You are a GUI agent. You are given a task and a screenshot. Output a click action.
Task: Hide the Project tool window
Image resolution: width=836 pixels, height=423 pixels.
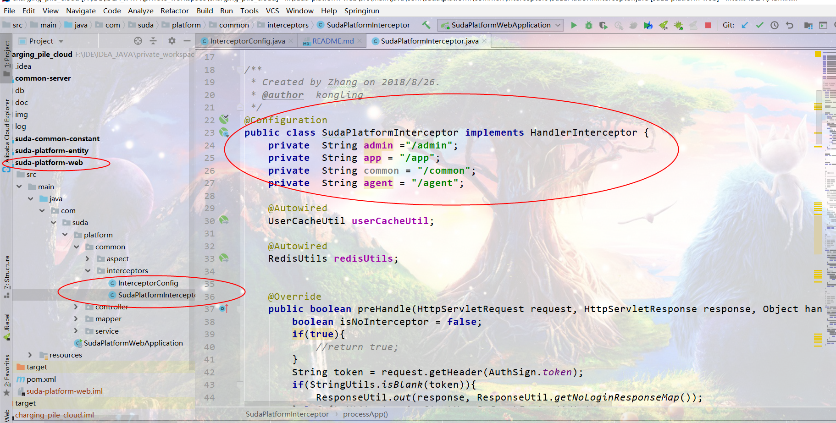pyautogui.click(x=187, y=41)
